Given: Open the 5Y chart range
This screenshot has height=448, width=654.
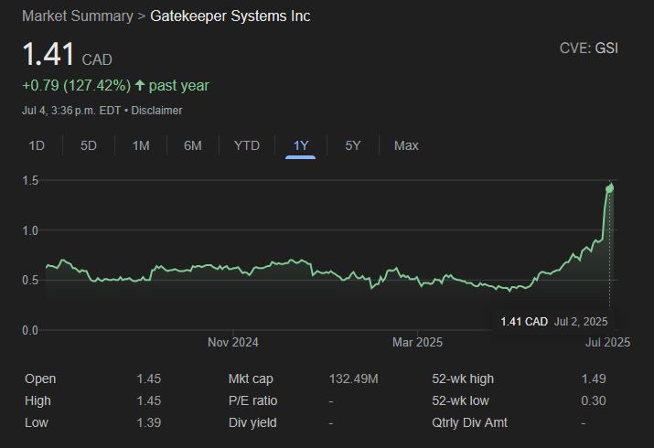Looking at the screenshot, I should (x=353, y=145).
